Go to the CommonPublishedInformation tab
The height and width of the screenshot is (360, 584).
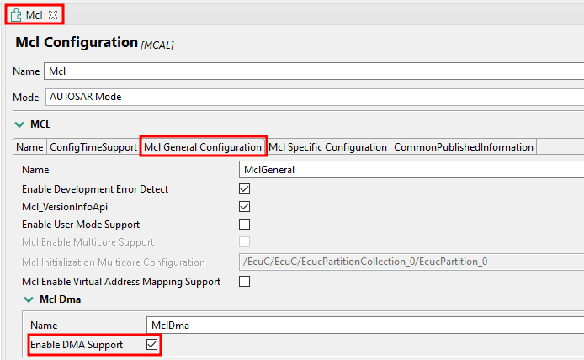tap(464, 147)
